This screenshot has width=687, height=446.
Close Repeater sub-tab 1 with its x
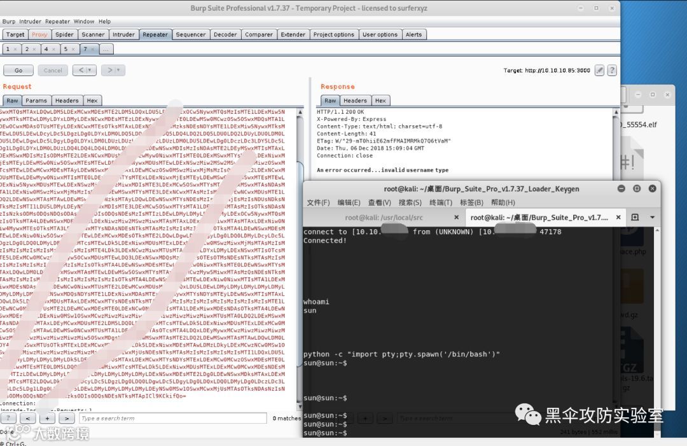(15, 49)
